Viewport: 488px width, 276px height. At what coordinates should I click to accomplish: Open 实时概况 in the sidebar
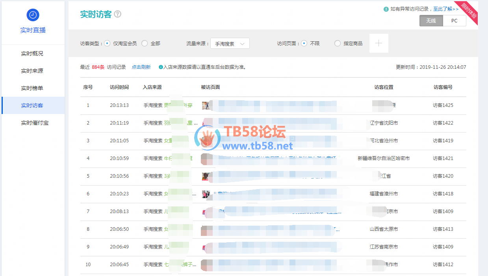32,53
